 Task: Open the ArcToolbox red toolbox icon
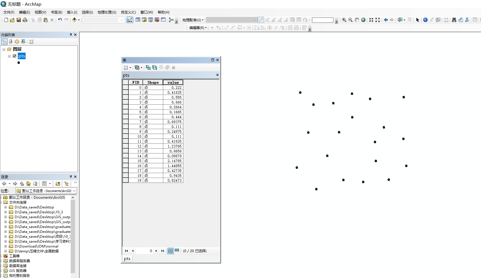(157, 20)
